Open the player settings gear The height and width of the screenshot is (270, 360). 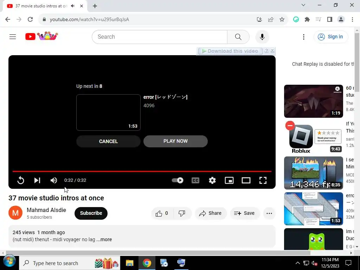(x=212, y=180)
